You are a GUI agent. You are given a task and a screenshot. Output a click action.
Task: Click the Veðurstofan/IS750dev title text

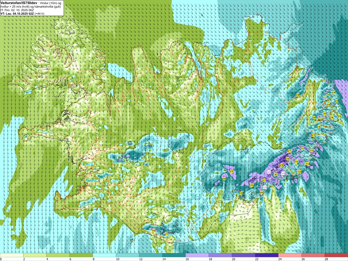pyautogui.click(x=19, y=3)
